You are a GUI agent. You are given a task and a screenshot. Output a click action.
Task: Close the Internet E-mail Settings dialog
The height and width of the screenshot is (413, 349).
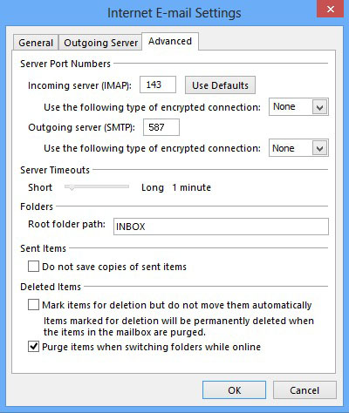click(x=330, y=9)
